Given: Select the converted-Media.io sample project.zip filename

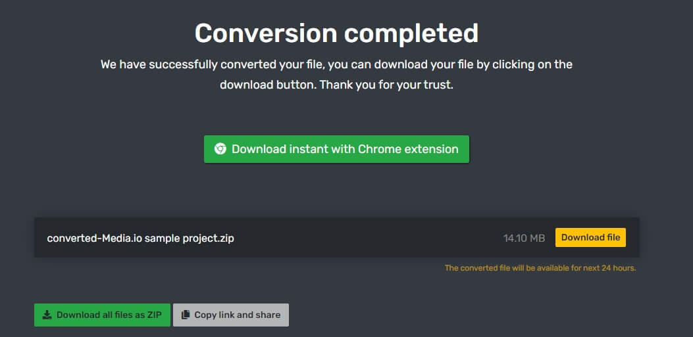Looking at the screenshot, I should coord(141,238).
